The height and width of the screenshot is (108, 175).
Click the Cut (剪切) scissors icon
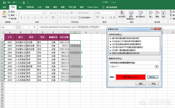point(9,12)
